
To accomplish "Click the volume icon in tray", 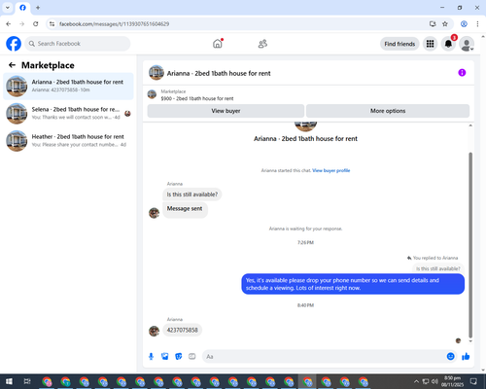I will pos(434,381).
